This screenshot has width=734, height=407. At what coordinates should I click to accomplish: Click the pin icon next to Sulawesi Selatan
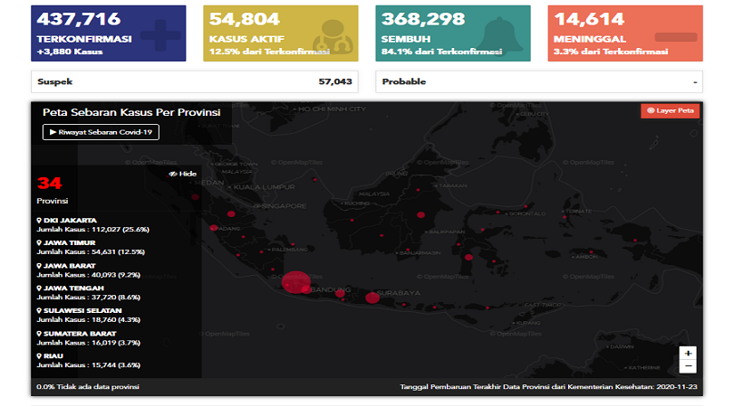click(x=39, y=310)
